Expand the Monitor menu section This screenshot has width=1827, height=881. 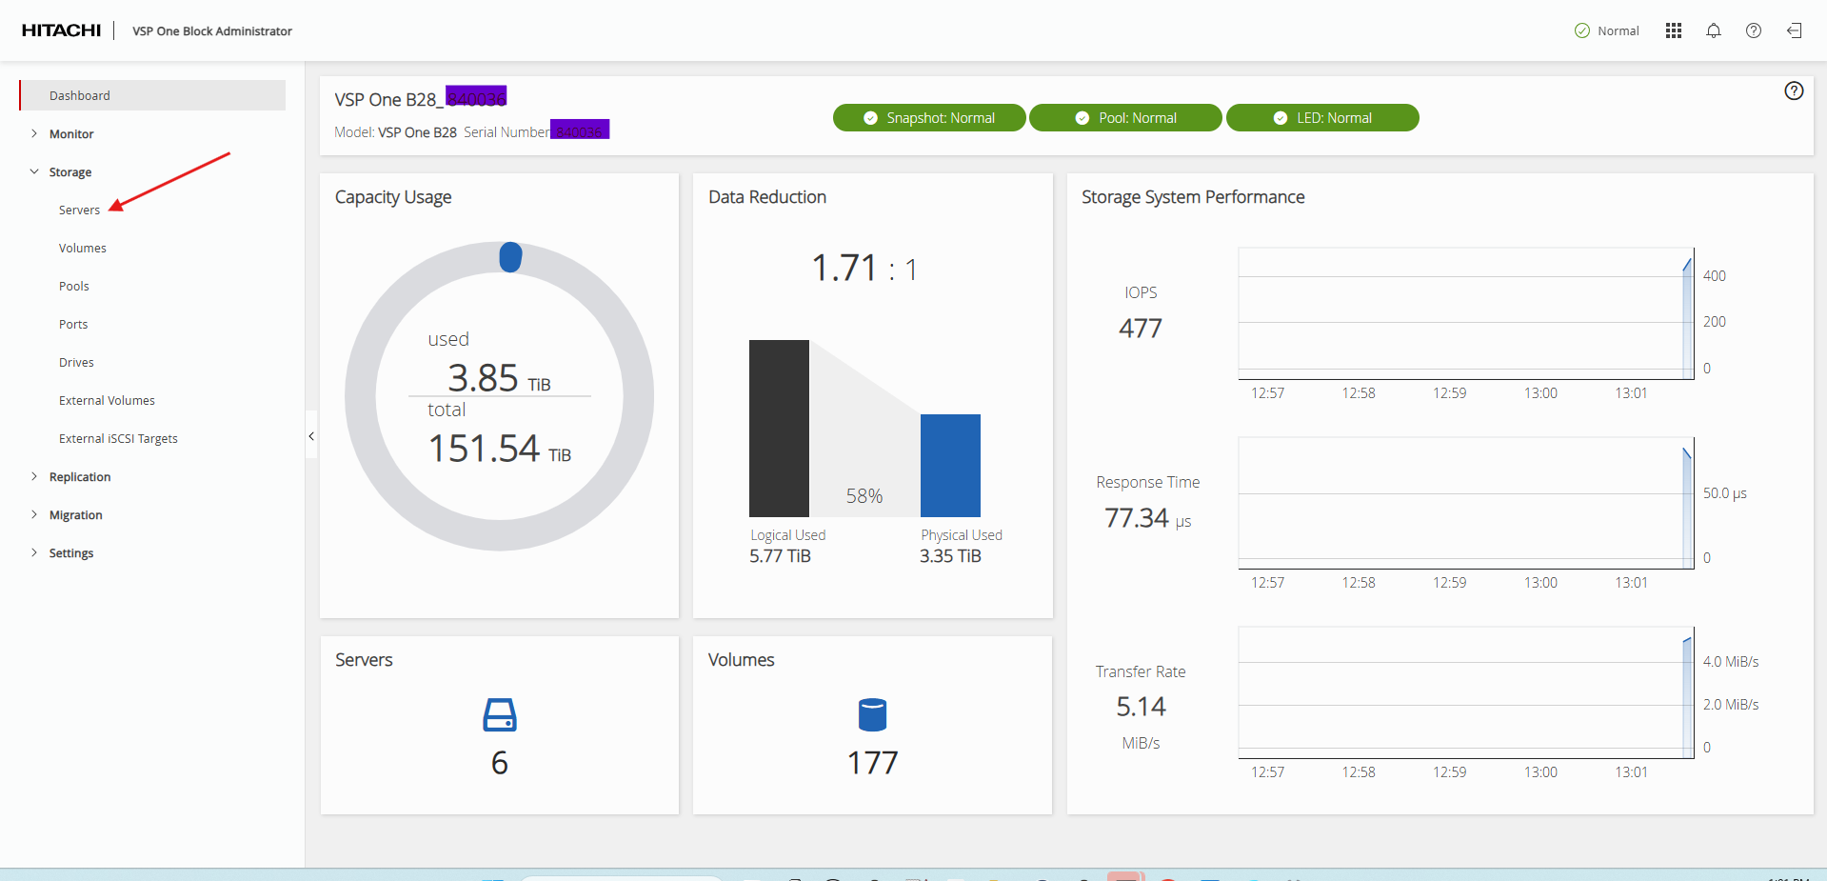pos(71,134)
